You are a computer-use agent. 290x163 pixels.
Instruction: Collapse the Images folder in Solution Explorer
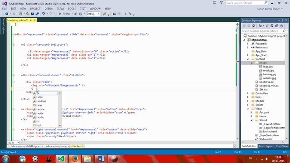point(252,63)
